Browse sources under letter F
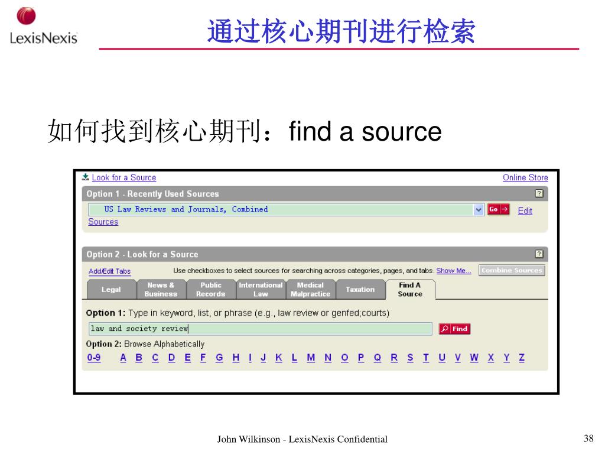The image size is (605, 454). point(203,358)
